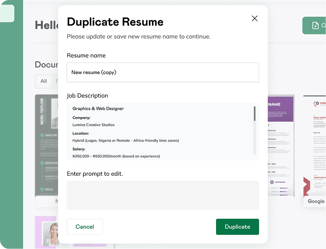The image size is (326, 249).
Task: Click the Hybrid Lagos location text
Action: coord(126,140)
